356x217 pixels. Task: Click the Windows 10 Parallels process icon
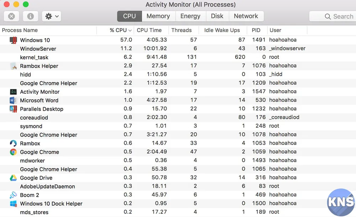14,40
